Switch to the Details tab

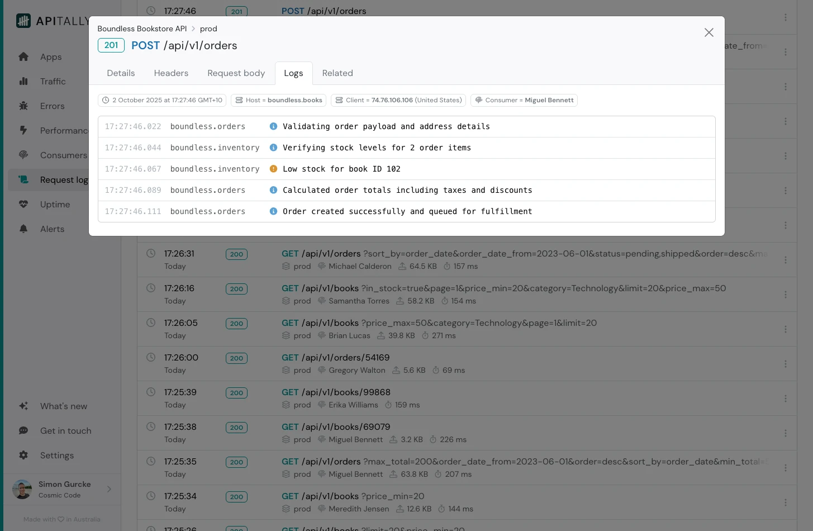(x=121, y=73)
